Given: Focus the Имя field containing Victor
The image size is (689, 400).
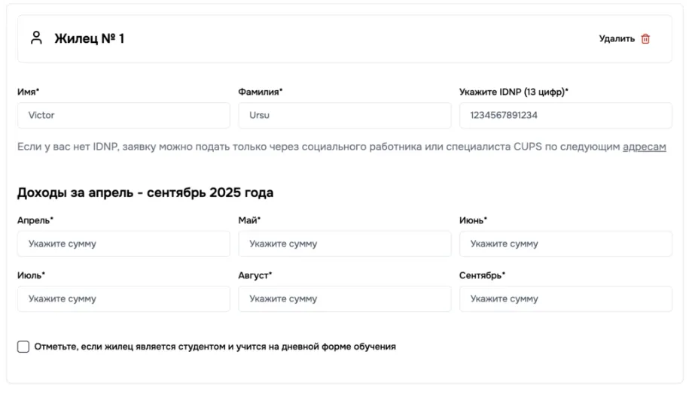Looking at the screenshot, I should pyautogui.click(x=123, y=116).
